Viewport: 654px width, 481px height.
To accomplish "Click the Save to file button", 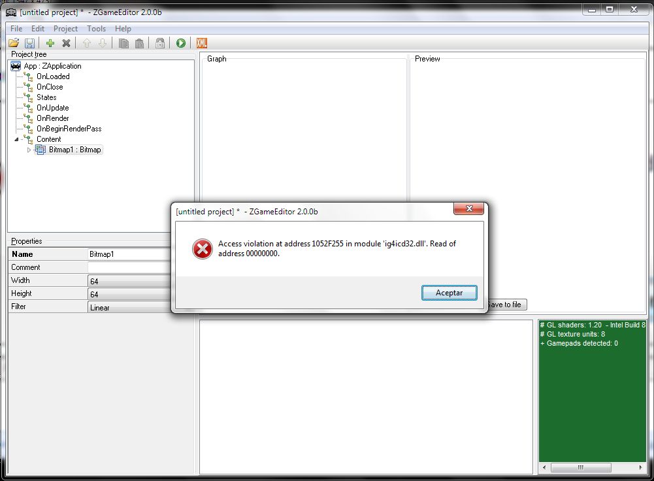I will point(506,305).
